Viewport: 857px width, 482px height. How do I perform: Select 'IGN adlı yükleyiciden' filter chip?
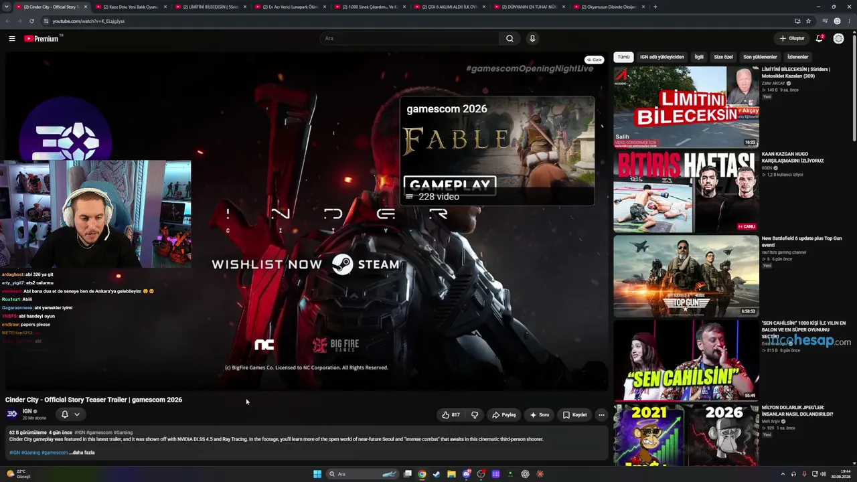[661, 57]
